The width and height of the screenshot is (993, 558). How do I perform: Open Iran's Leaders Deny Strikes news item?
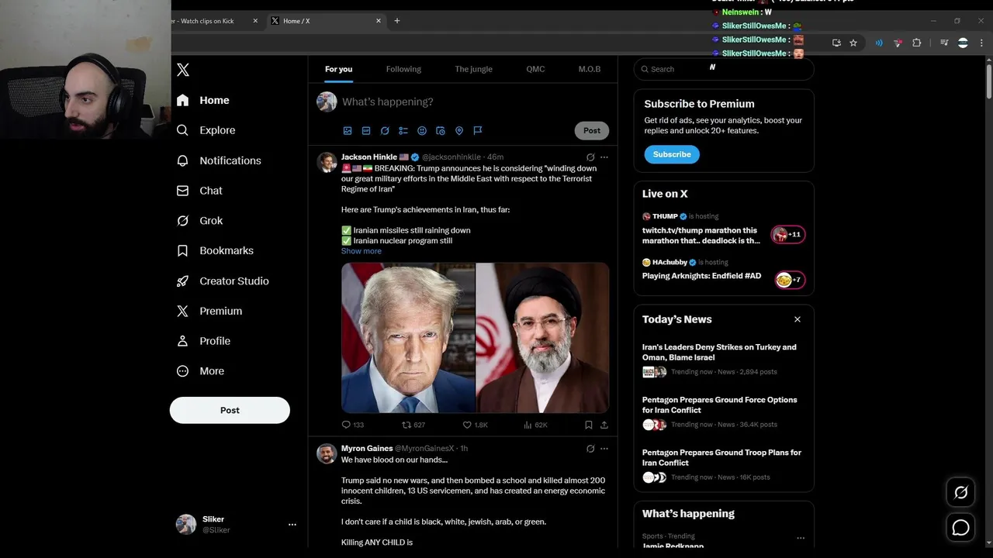pos(724,360)
